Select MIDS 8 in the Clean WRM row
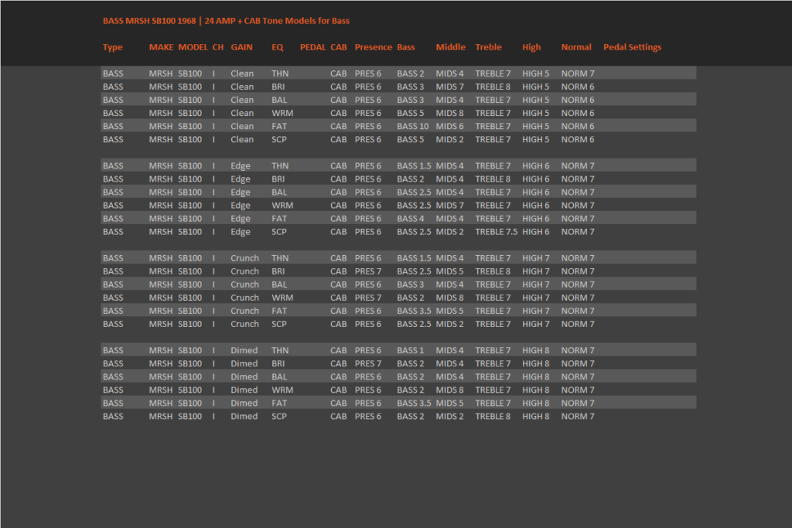Viewport: 792px width, 528px height. pos(449,113)
